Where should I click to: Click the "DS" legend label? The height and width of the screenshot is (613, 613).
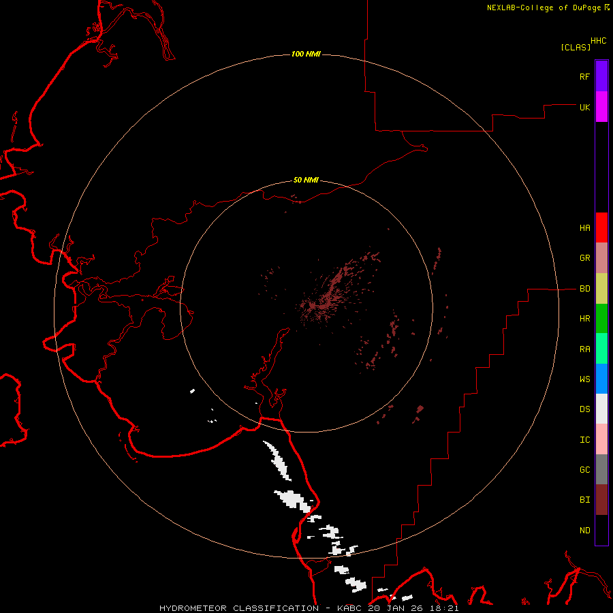coord(584,409)
